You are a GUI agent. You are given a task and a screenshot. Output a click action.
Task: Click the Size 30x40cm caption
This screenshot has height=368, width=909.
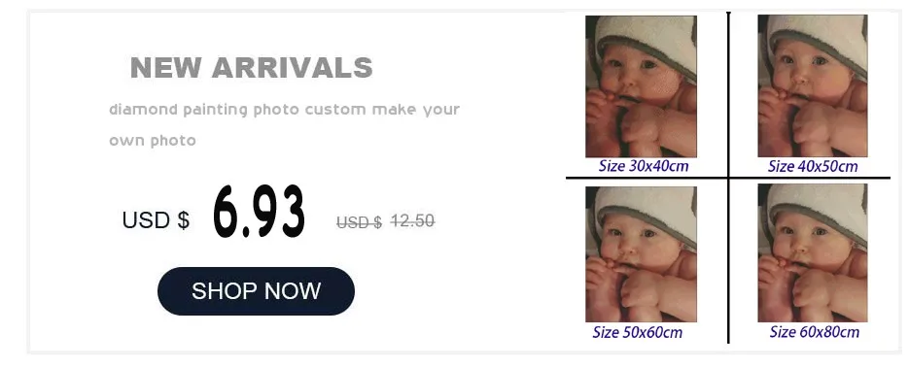644,167
